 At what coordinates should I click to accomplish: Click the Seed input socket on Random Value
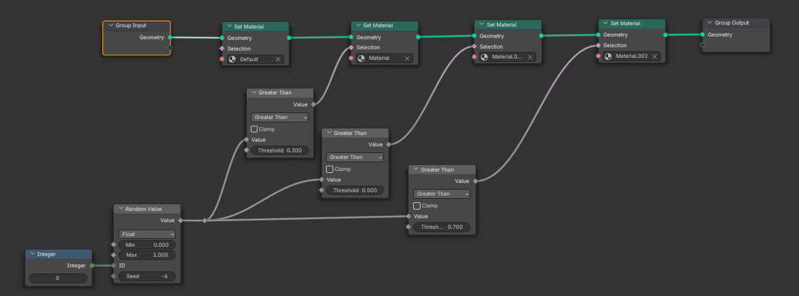114,276
